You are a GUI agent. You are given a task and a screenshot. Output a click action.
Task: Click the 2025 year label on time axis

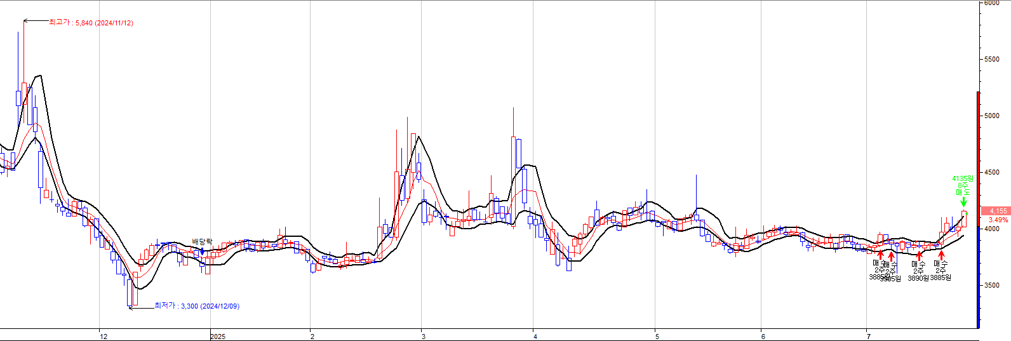[218, 337]
